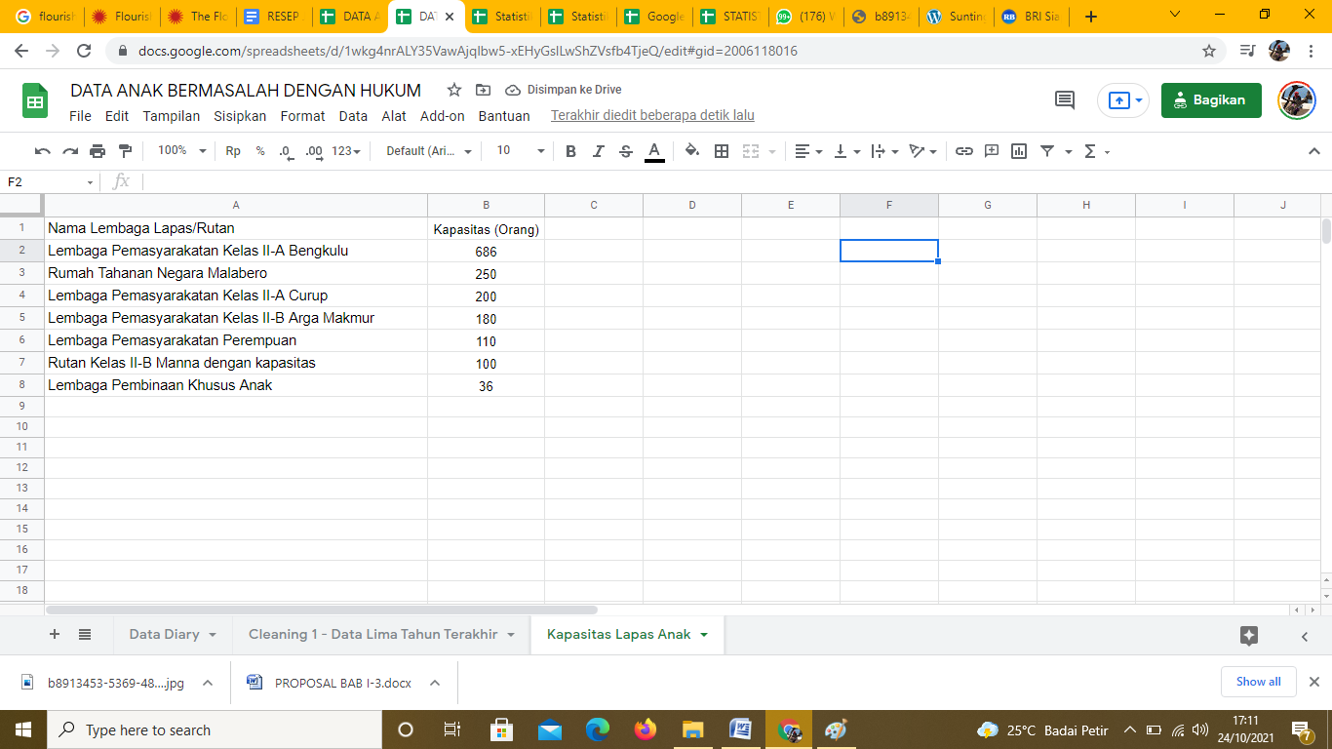Select the Paint format tool
The width and height of the screenshot is (1332, 749).
point(125,151)
